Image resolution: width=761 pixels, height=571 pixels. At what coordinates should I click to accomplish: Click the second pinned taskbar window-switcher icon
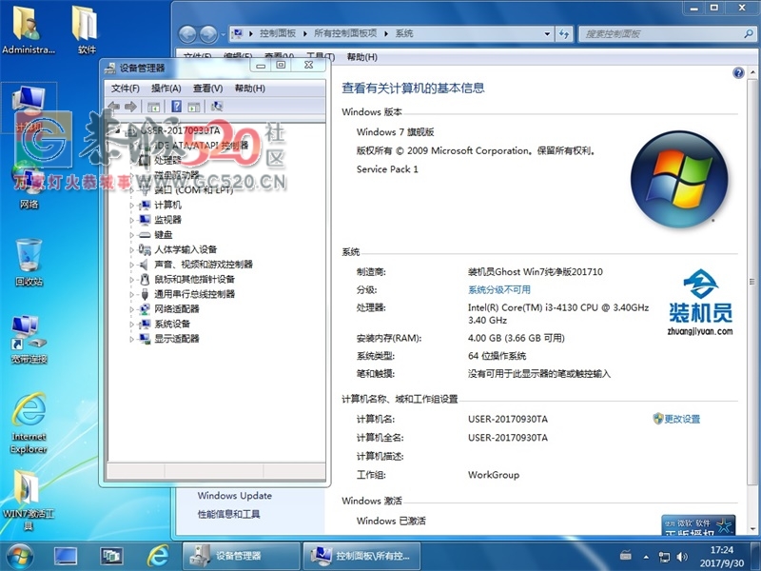click(x=111, y=556)
